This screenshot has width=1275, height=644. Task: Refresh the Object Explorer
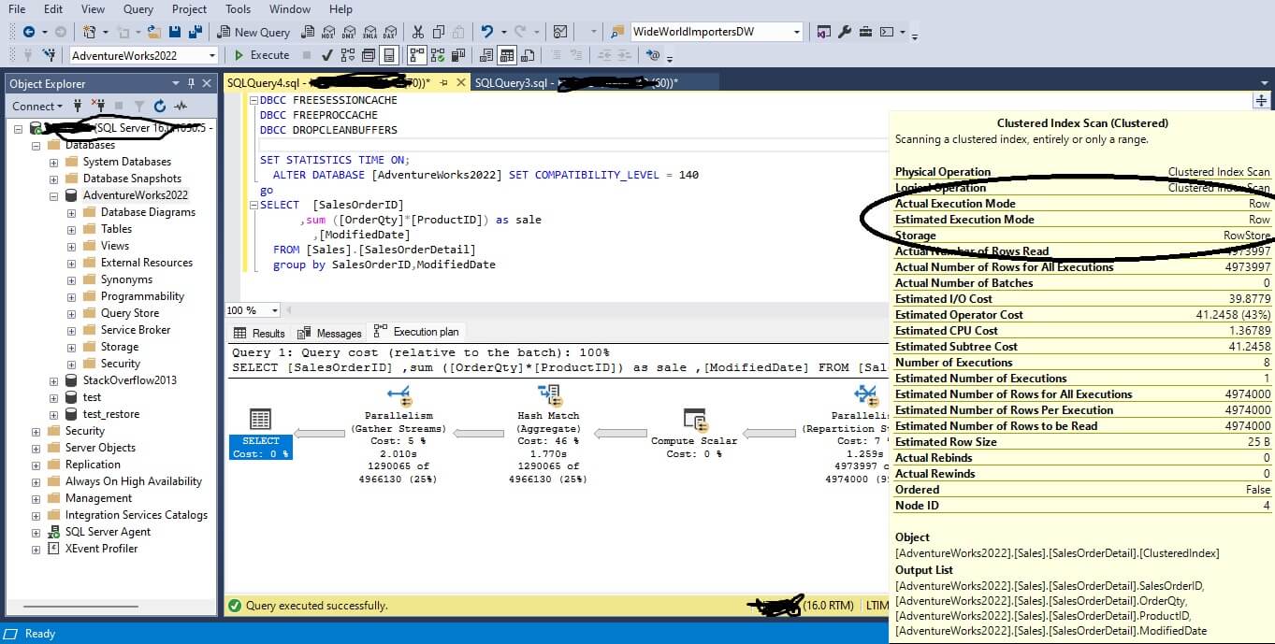(160, 107)
